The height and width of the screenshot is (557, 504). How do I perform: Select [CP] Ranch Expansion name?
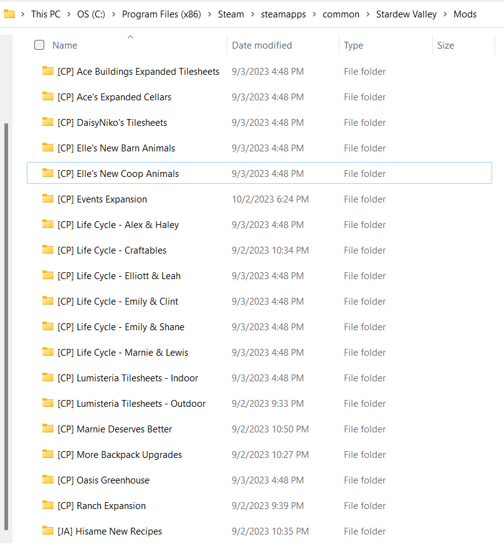coord(102,506)
